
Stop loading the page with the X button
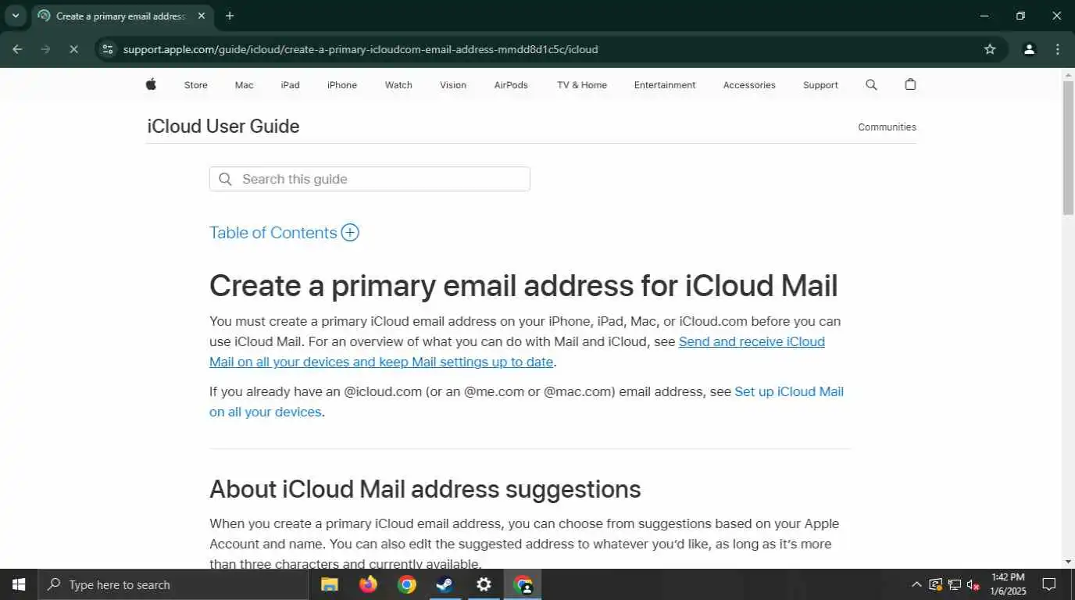pos(73,49)
